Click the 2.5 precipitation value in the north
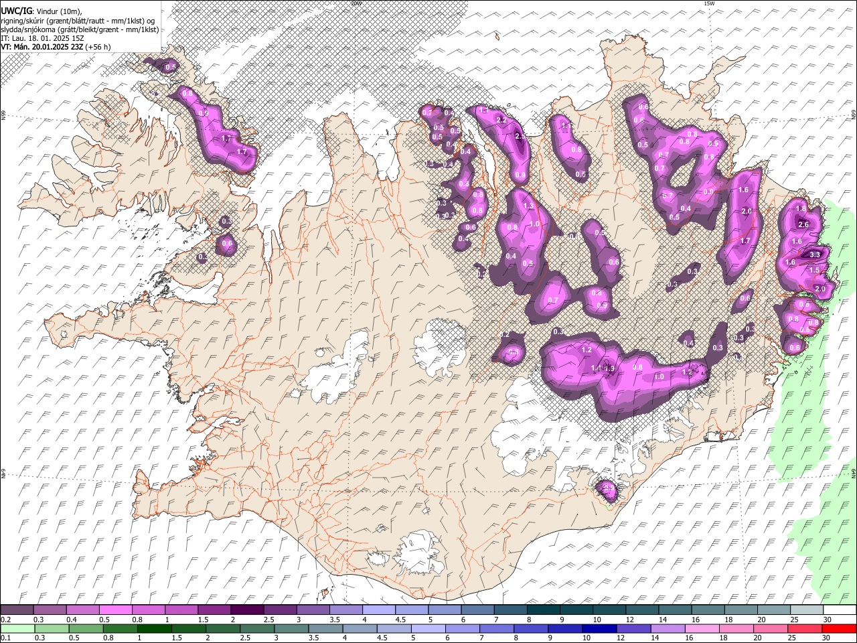The height and width of the screenshot is (643, 857). pyautogui.click(x=521, y=136)
